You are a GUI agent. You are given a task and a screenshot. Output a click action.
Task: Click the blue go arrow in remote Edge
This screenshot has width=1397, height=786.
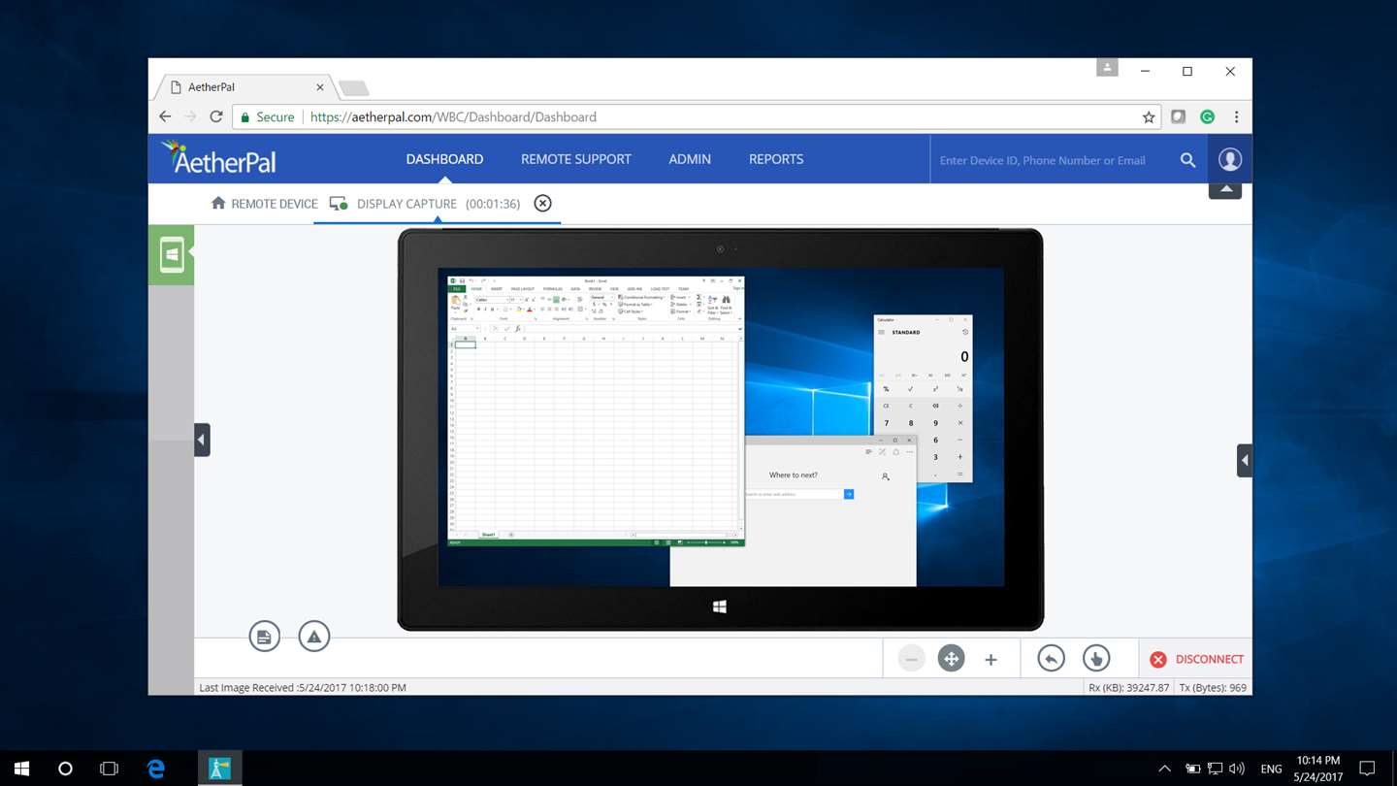click(849, 494)
